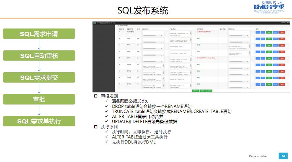Click the first blue move-up button in row 1
The width and height of the screenshot is (292, 162).
click(258, 32)
